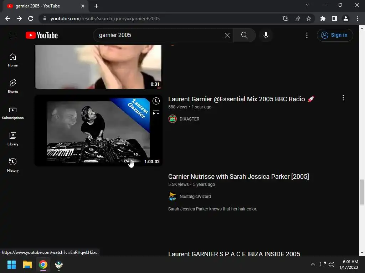Open Chrome profile icon

coord(346,18)
